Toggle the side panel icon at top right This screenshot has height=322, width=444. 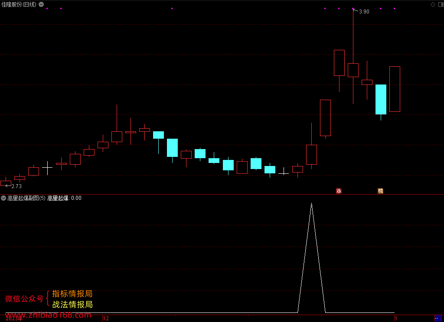point(441,4)
